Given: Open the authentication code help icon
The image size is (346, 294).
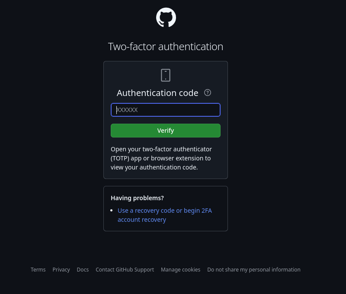Looking at the screenshot, I should pyautogui.click(x=208, y=93).
